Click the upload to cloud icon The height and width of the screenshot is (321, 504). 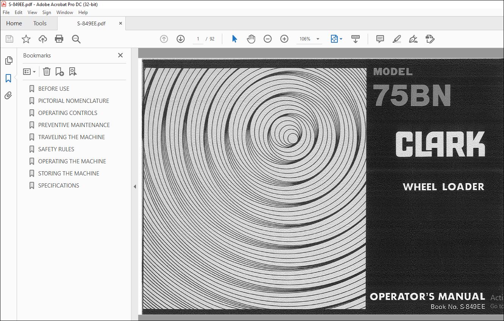click(x=43, y=39)
